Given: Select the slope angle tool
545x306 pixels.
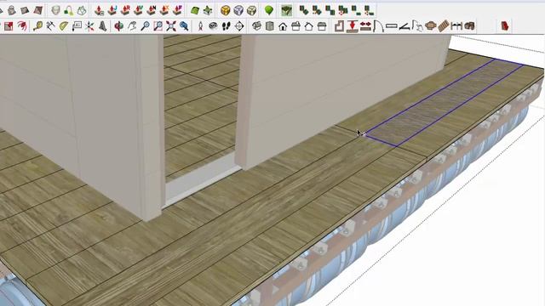Looking at the screenshot, I should pyautogui.click(x=404, y=26).
